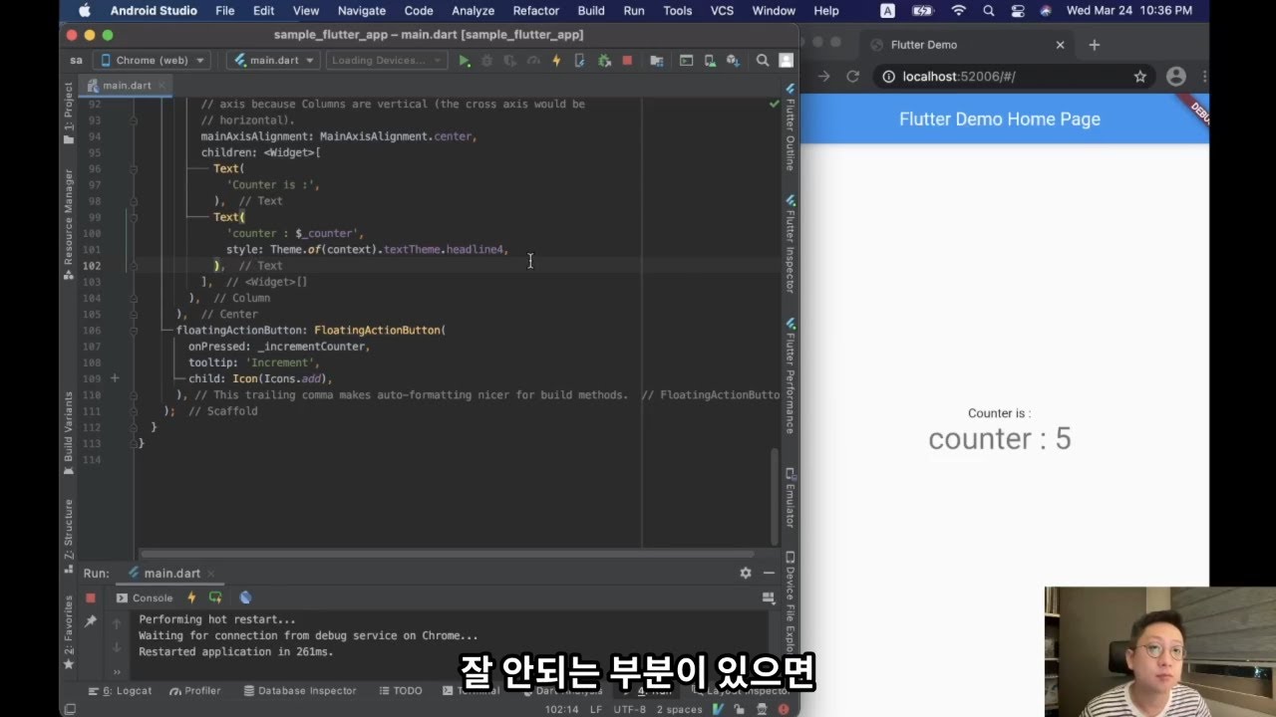Open Loading Devices dropdown
This screenshot has height=717, width=1276.
click(388, 61)
